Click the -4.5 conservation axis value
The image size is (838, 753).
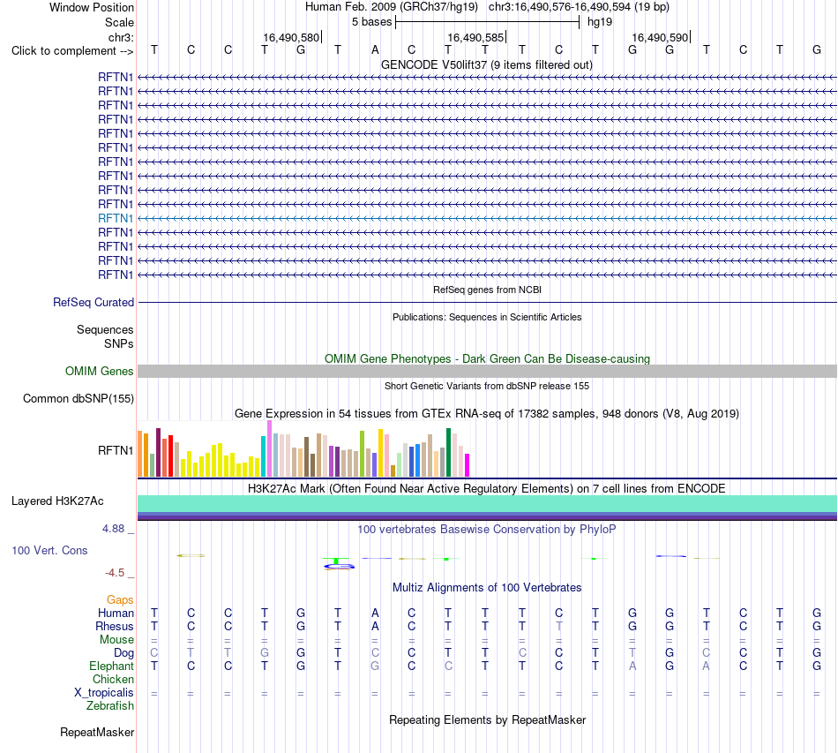point(115,573)
